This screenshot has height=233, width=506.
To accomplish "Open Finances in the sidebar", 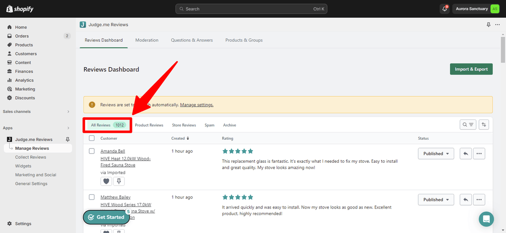I will [x=24, y=71].
